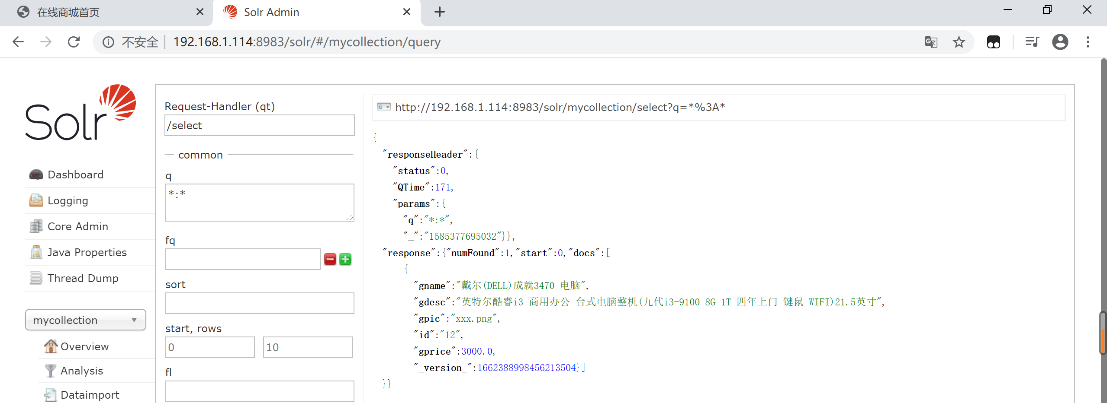Open the media control playlist icon

click(1032, 42)
